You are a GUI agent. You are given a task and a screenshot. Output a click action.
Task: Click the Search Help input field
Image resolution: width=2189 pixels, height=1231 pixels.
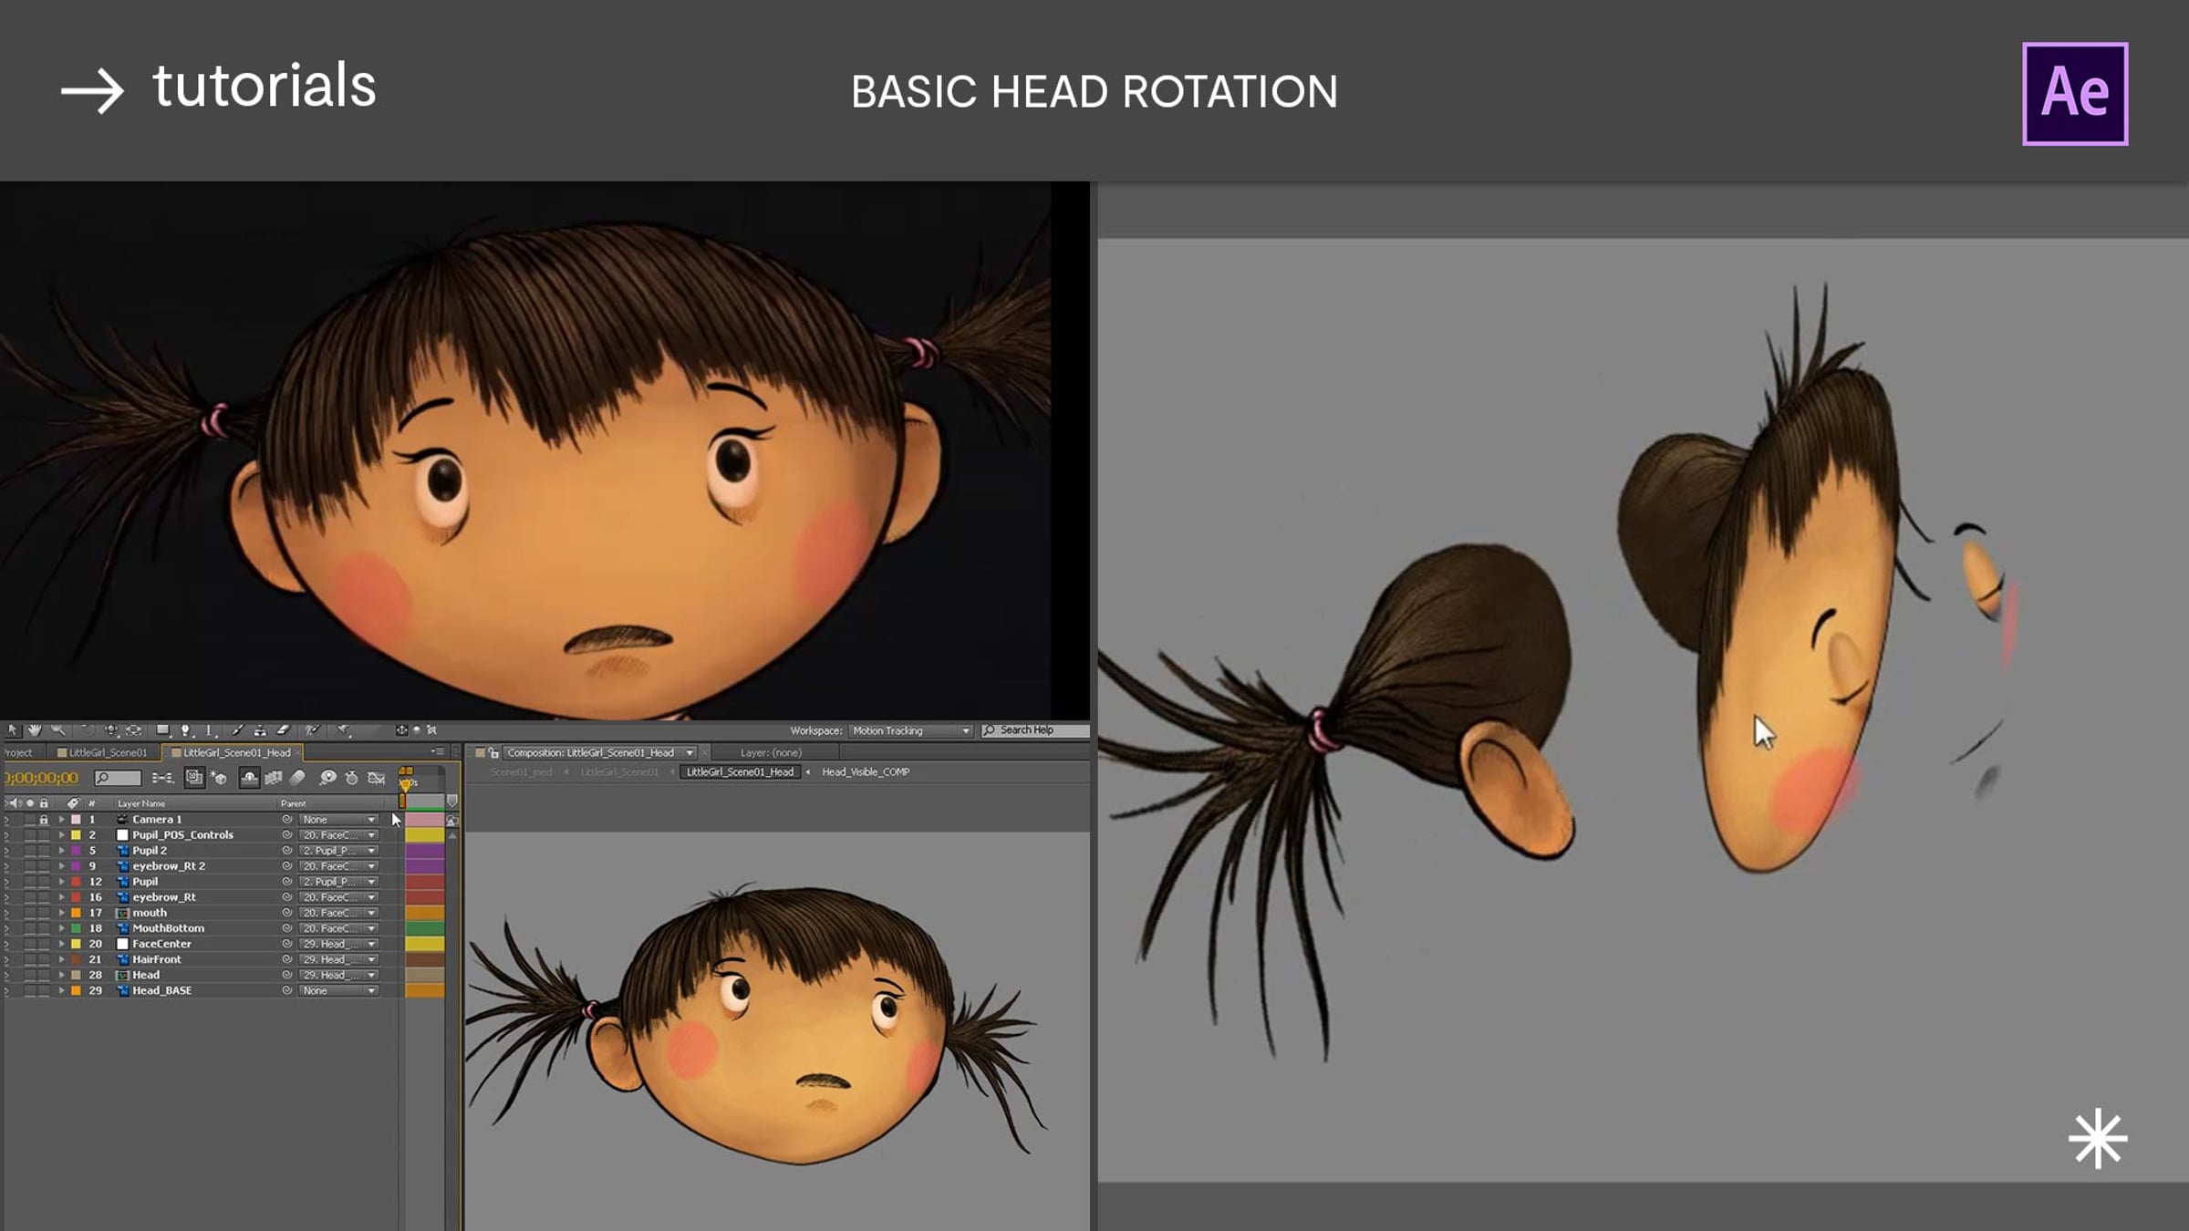pos(1036,730)
